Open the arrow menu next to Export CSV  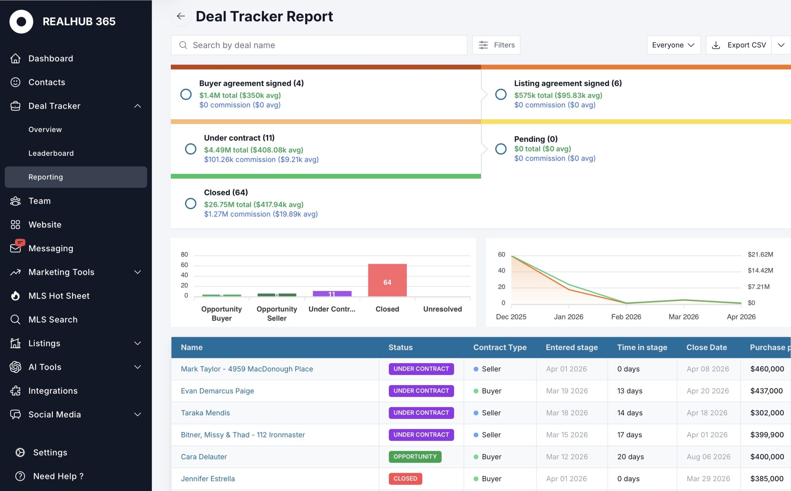tap(781, 45)
